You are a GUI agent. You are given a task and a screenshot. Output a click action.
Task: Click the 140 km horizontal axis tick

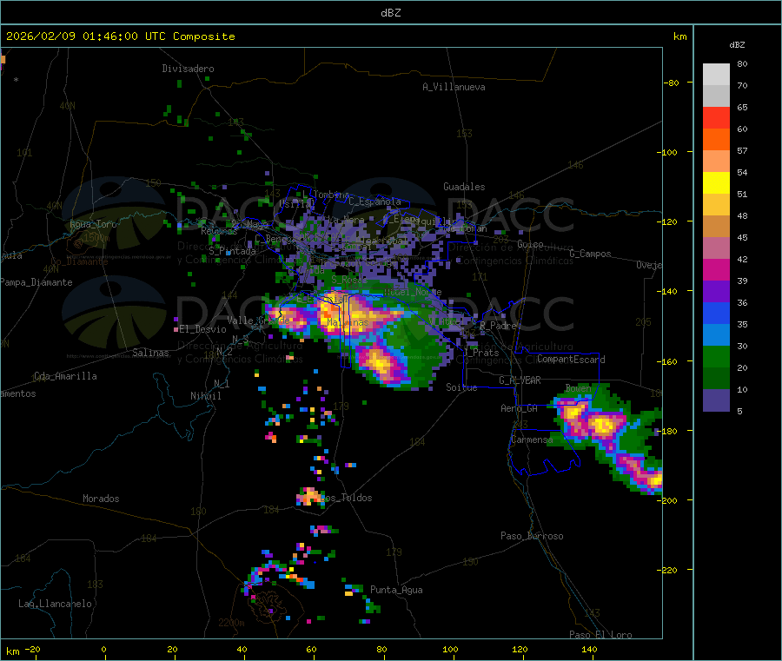[x=589, y=649]
